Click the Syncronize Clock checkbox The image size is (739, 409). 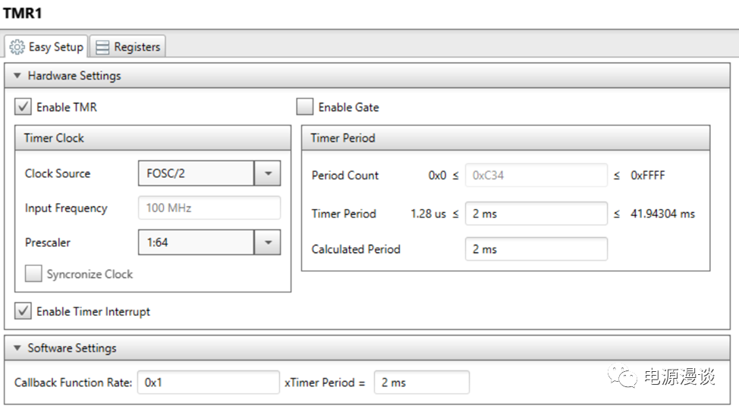coord(33,274)
